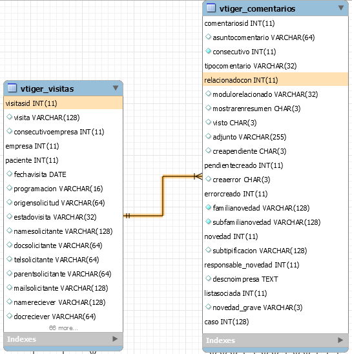Collapse the vtiger_visitas table columns
Image resolution: width=352 pixels, height=354 pixels.
coord(116,88)
